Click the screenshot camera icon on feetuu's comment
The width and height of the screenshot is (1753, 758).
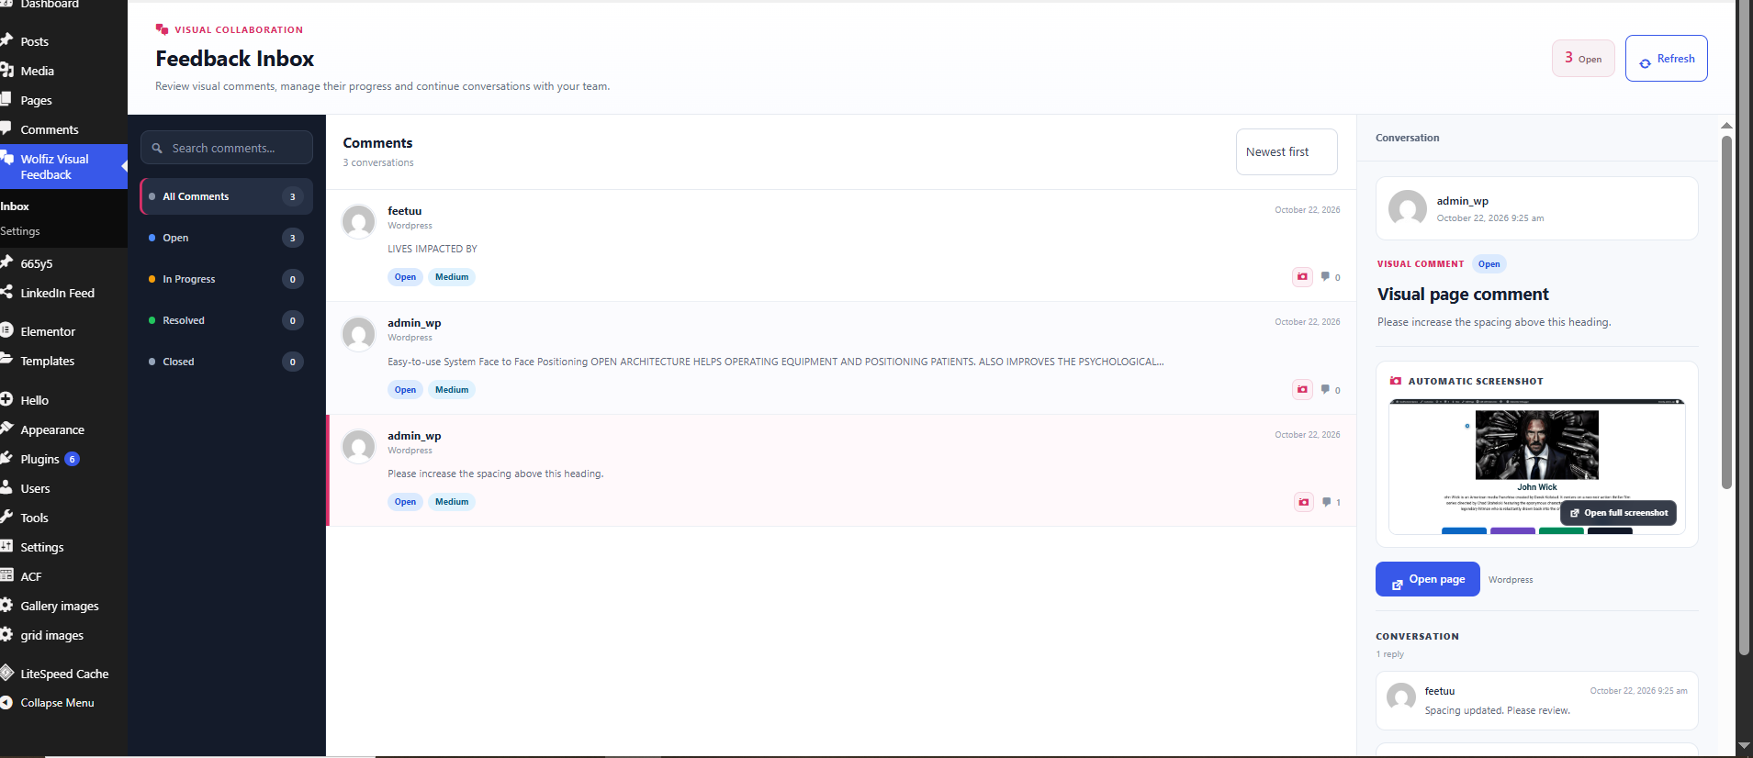1302,276
